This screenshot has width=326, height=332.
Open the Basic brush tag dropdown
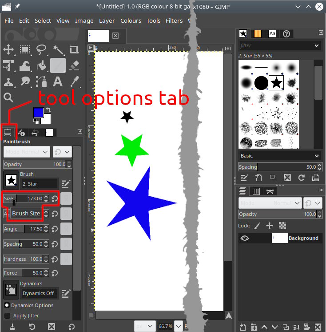click(317, 156)
